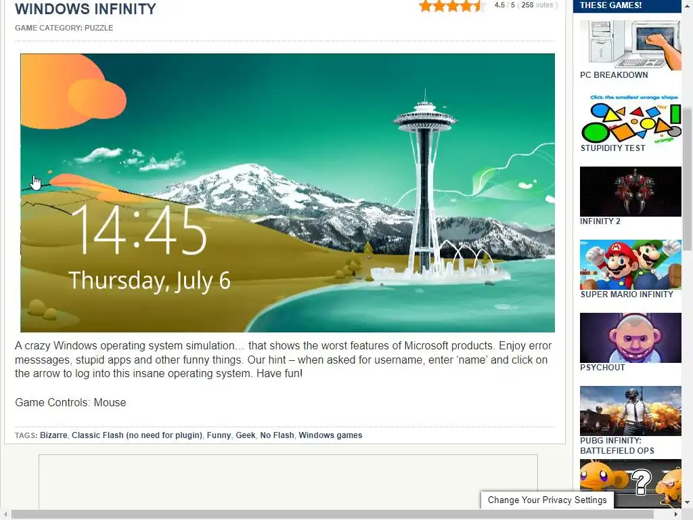Viewport: 693px width, 520px height.
Task: Click the 14:45 clock in the game
Action: click(x=139, y=230)
